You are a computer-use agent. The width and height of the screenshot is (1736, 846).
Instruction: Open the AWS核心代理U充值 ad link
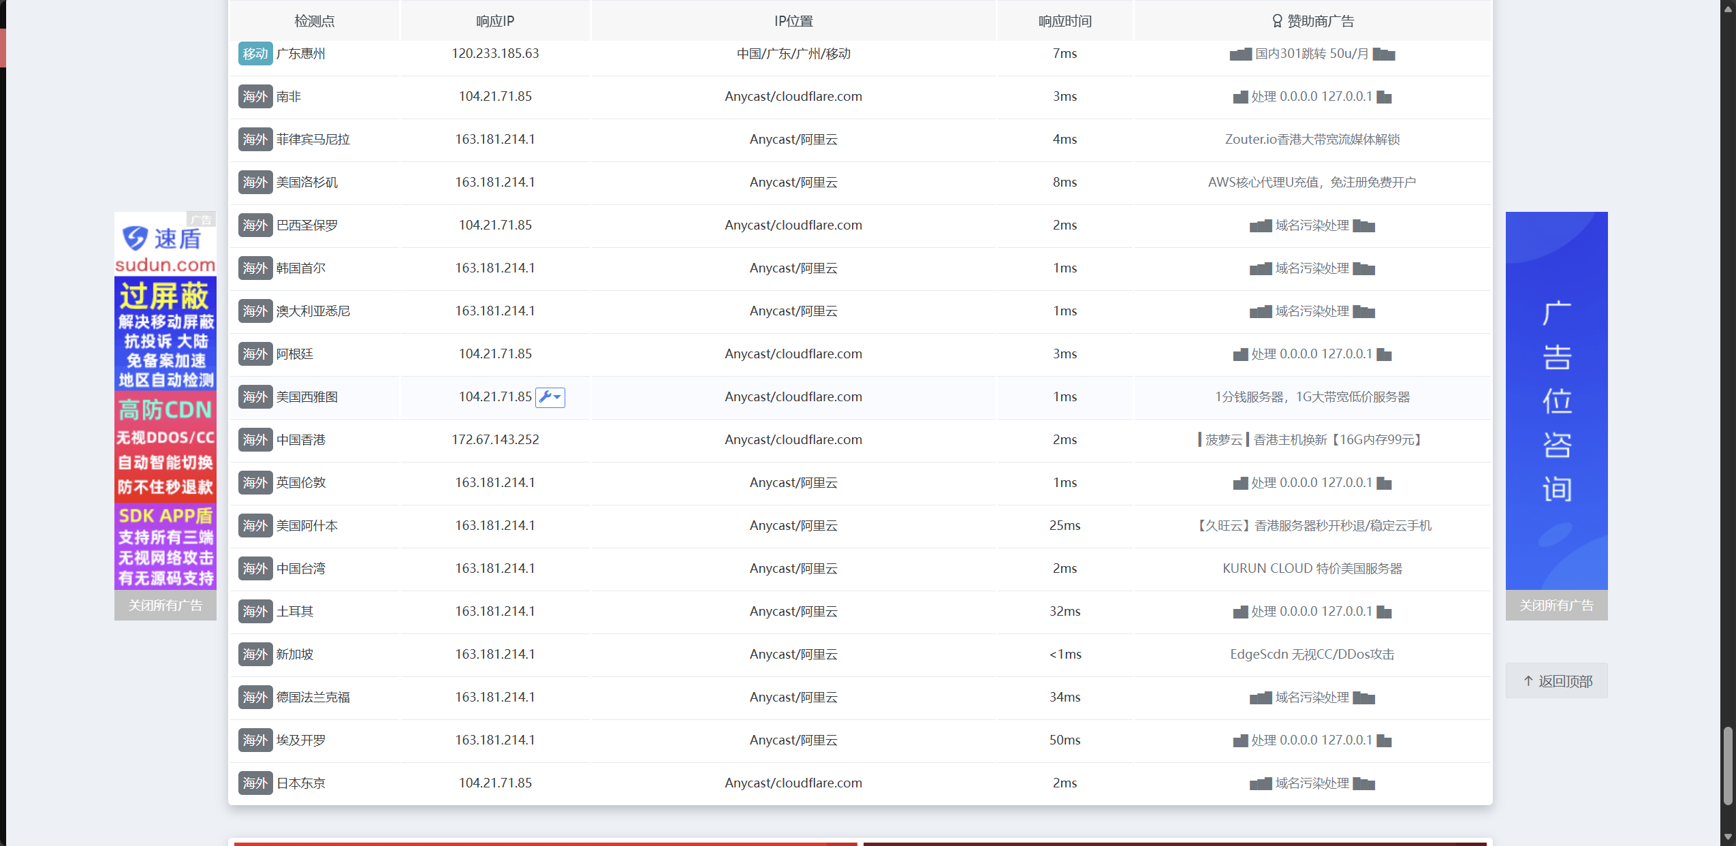click(x=1312, y=183)
